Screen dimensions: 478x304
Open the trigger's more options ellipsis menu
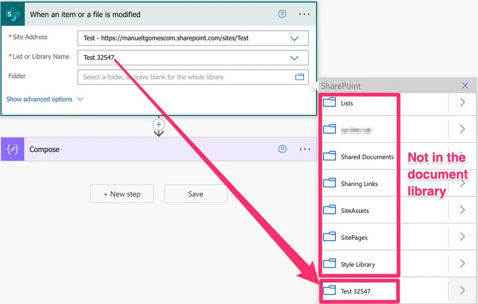coord(304,14)
